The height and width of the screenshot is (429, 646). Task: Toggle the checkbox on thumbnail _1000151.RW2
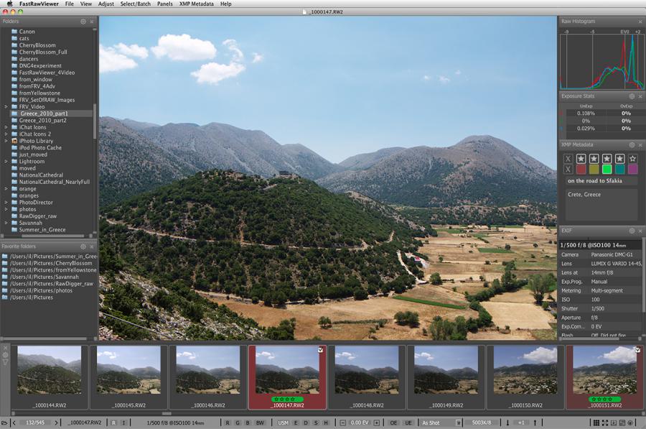(x=638, y=350)
